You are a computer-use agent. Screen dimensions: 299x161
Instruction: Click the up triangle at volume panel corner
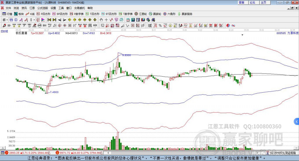(3, 148)
